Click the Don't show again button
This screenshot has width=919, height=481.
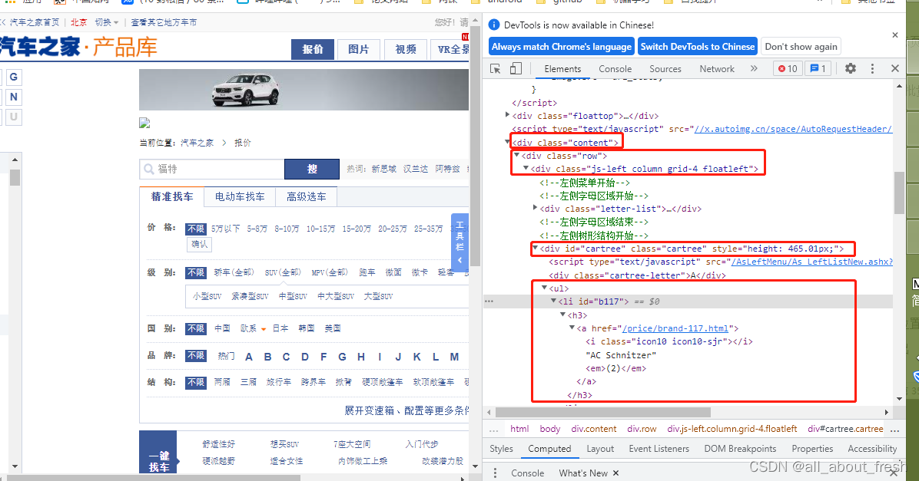(801, 46)
